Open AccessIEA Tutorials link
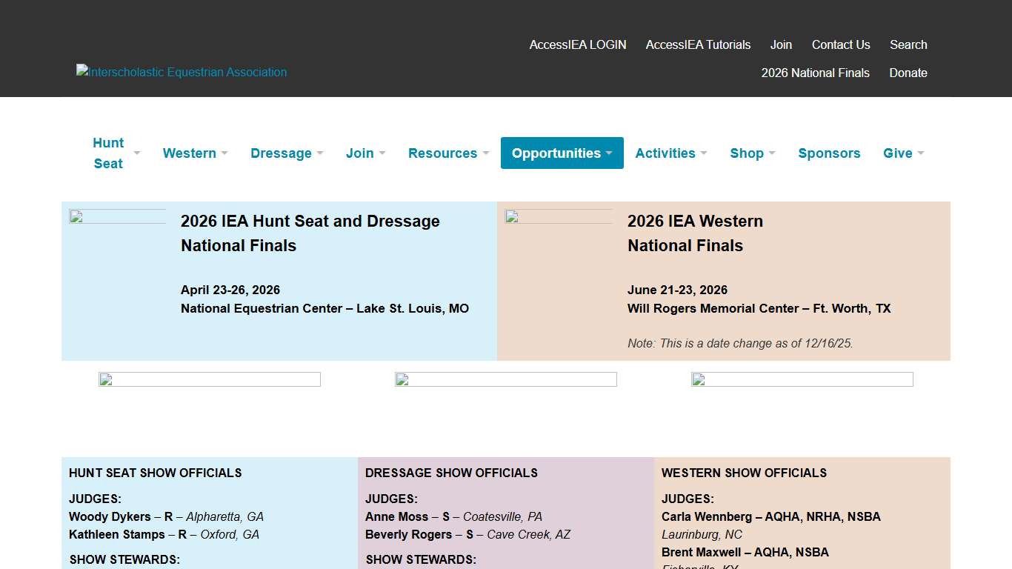Image resolution: width=1012 pixels, height=569 pixels. tap(698, 44)
